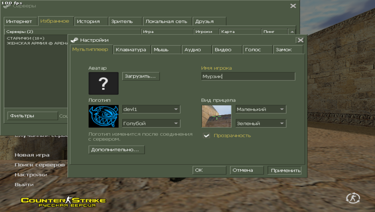Click Новая игра in main menu
Screen dimensions: 375x212
pyautogui.click(x=32, y=155)
